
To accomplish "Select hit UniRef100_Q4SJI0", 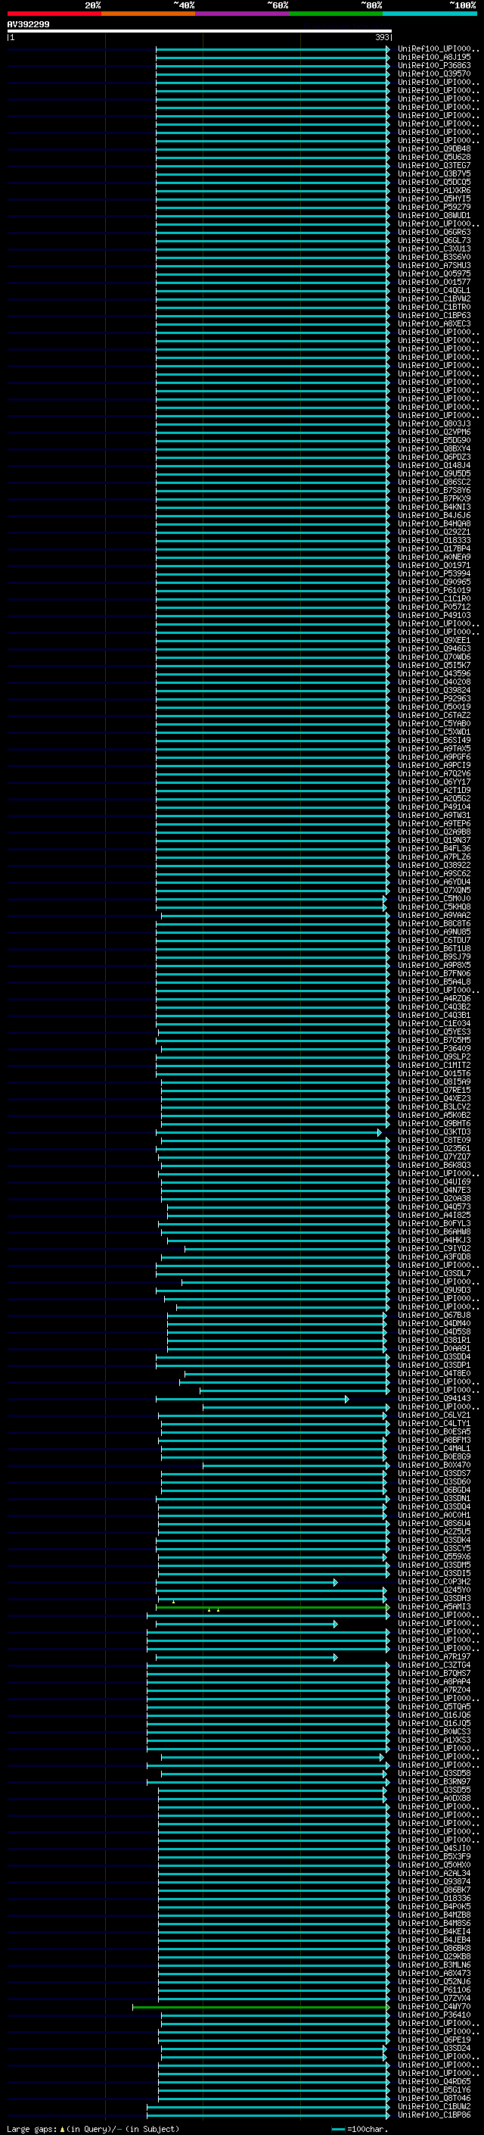I will pyautogui.click(x=433, y=1848).
